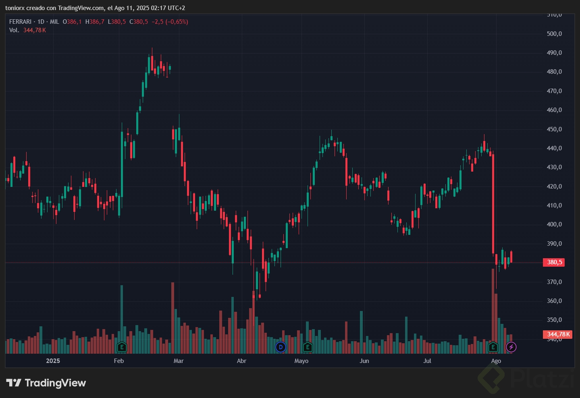580x398 pixels.
Task: Click the 480,0 price axis label
Action: point(554,72)
